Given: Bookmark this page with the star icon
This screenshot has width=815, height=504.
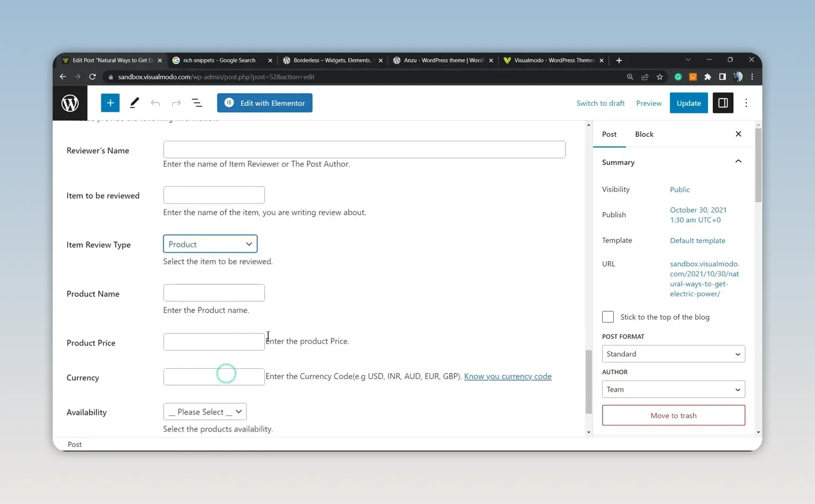Looking at the screenshot, I should [660, 77].
